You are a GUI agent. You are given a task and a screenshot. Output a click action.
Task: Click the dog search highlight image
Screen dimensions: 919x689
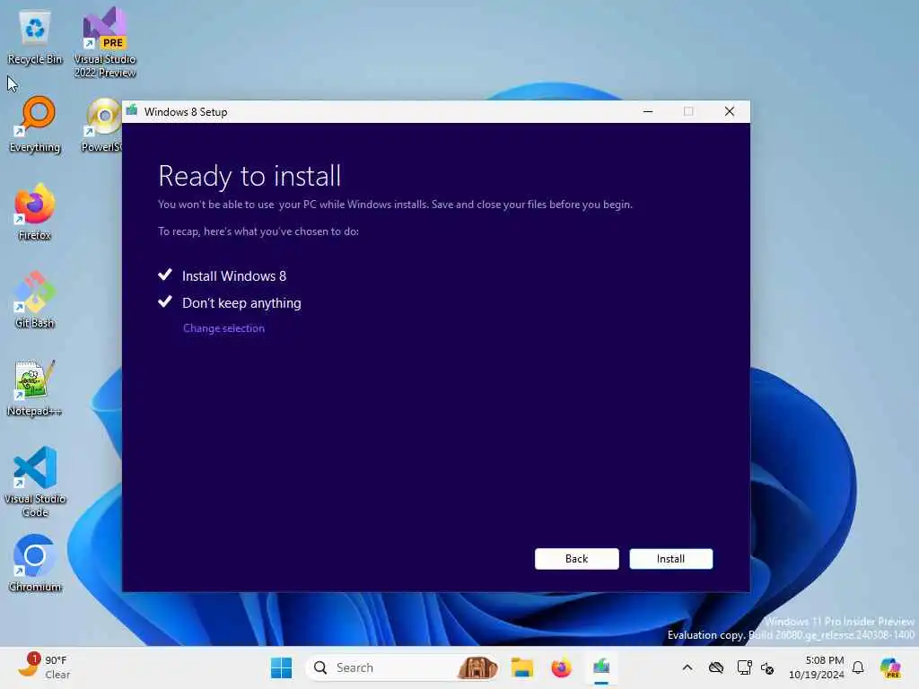[x=477, y=667]
